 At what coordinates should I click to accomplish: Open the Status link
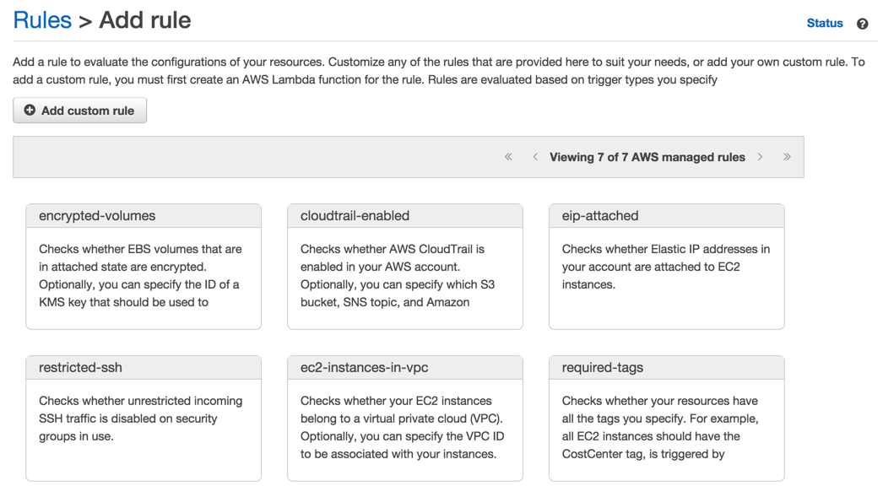[824, 23]
